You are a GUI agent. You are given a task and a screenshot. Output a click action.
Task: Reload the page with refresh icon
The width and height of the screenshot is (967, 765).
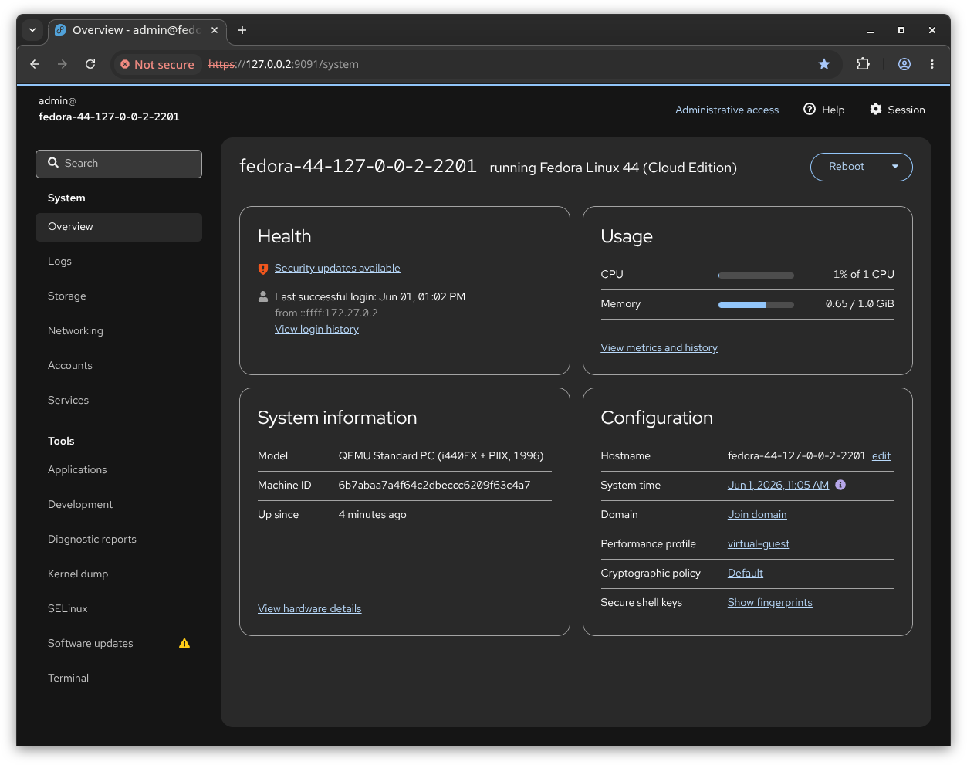90,64
